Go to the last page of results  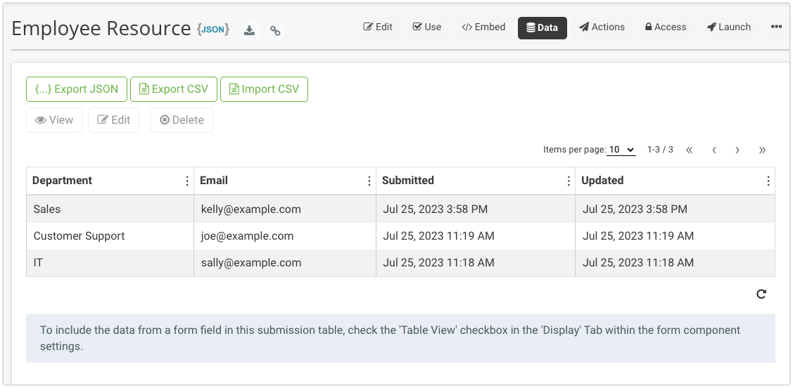[762, 150]
